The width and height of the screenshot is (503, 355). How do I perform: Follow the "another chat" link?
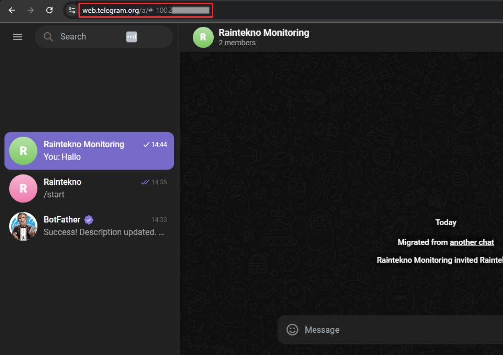pos(472,242)
